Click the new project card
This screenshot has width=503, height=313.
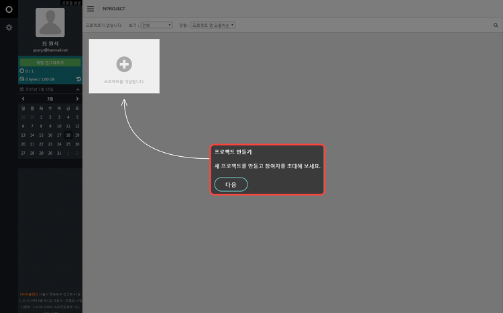click(124, 66)
